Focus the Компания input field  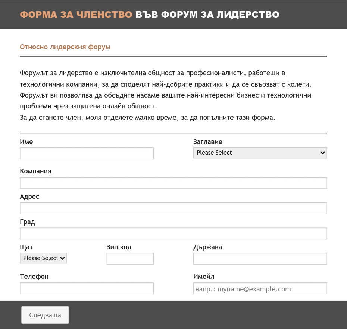[x=173, y=183]
